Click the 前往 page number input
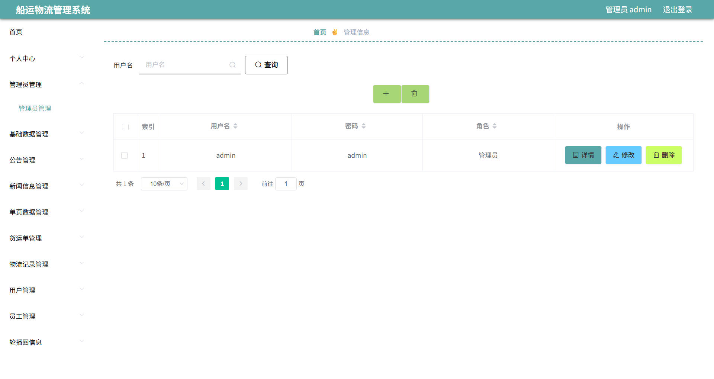Image resolution: width=714 pixels, height=379 pixels. pyautogui.click(x=286, y=184)
